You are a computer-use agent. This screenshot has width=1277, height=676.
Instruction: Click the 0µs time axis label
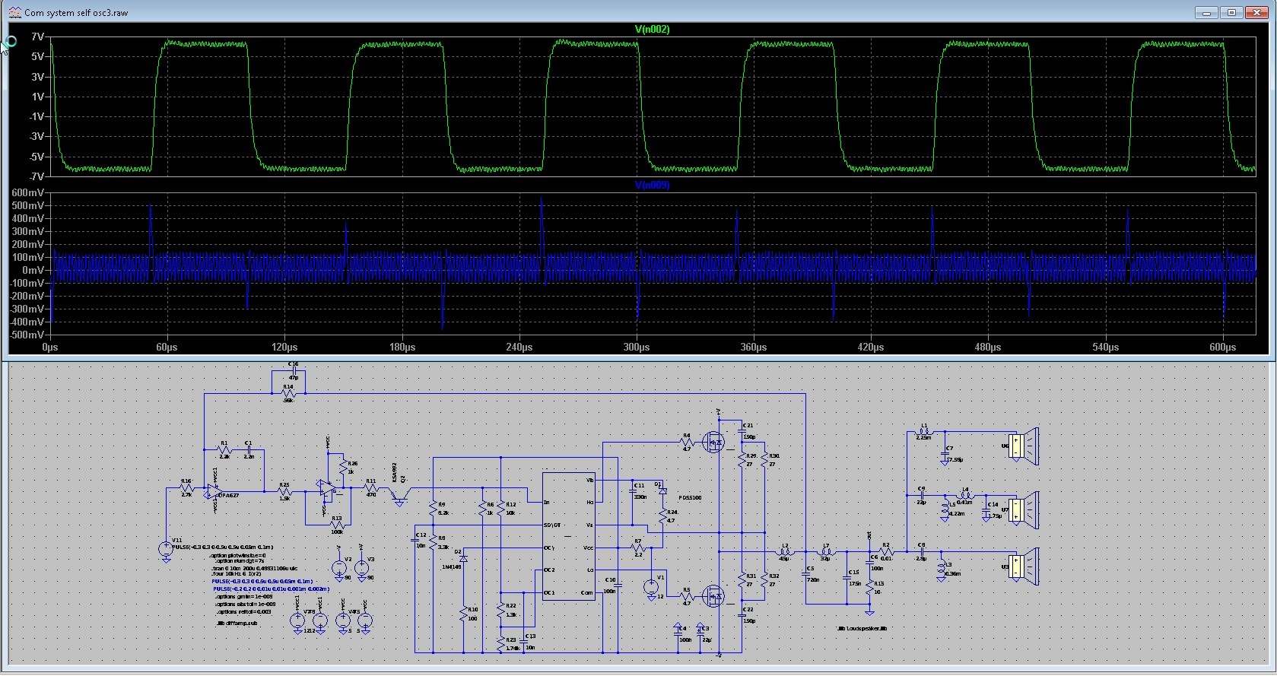tap(50, 348)
